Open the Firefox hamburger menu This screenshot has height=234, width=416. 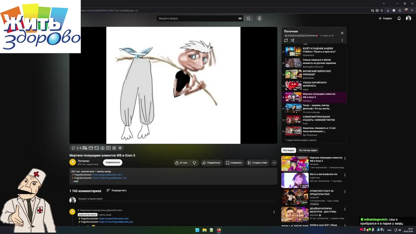(412, 10)
